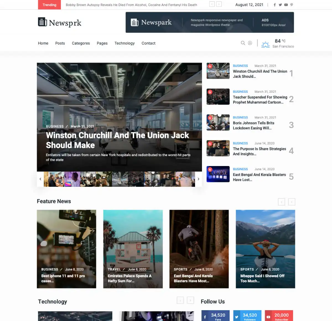Click the Twitter icon on the Followers box
The width and height of the screenshot is (332, 321).
236,316
